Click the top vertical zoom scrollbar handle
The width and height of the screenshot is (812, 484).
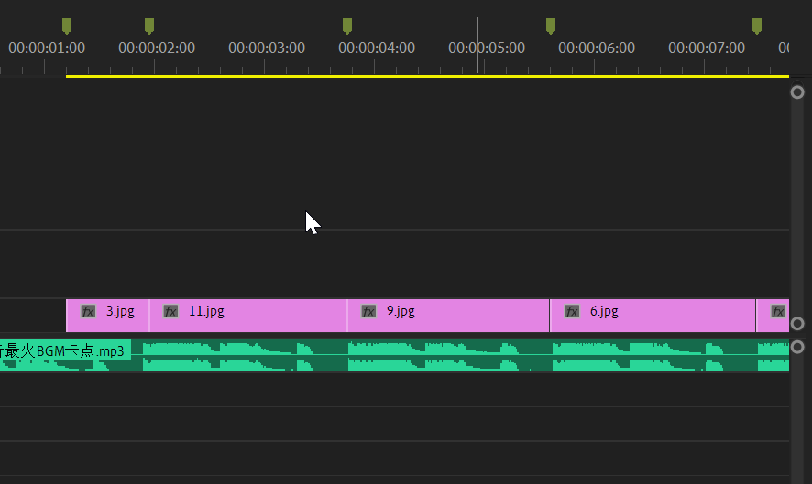(x=797, y=92)
